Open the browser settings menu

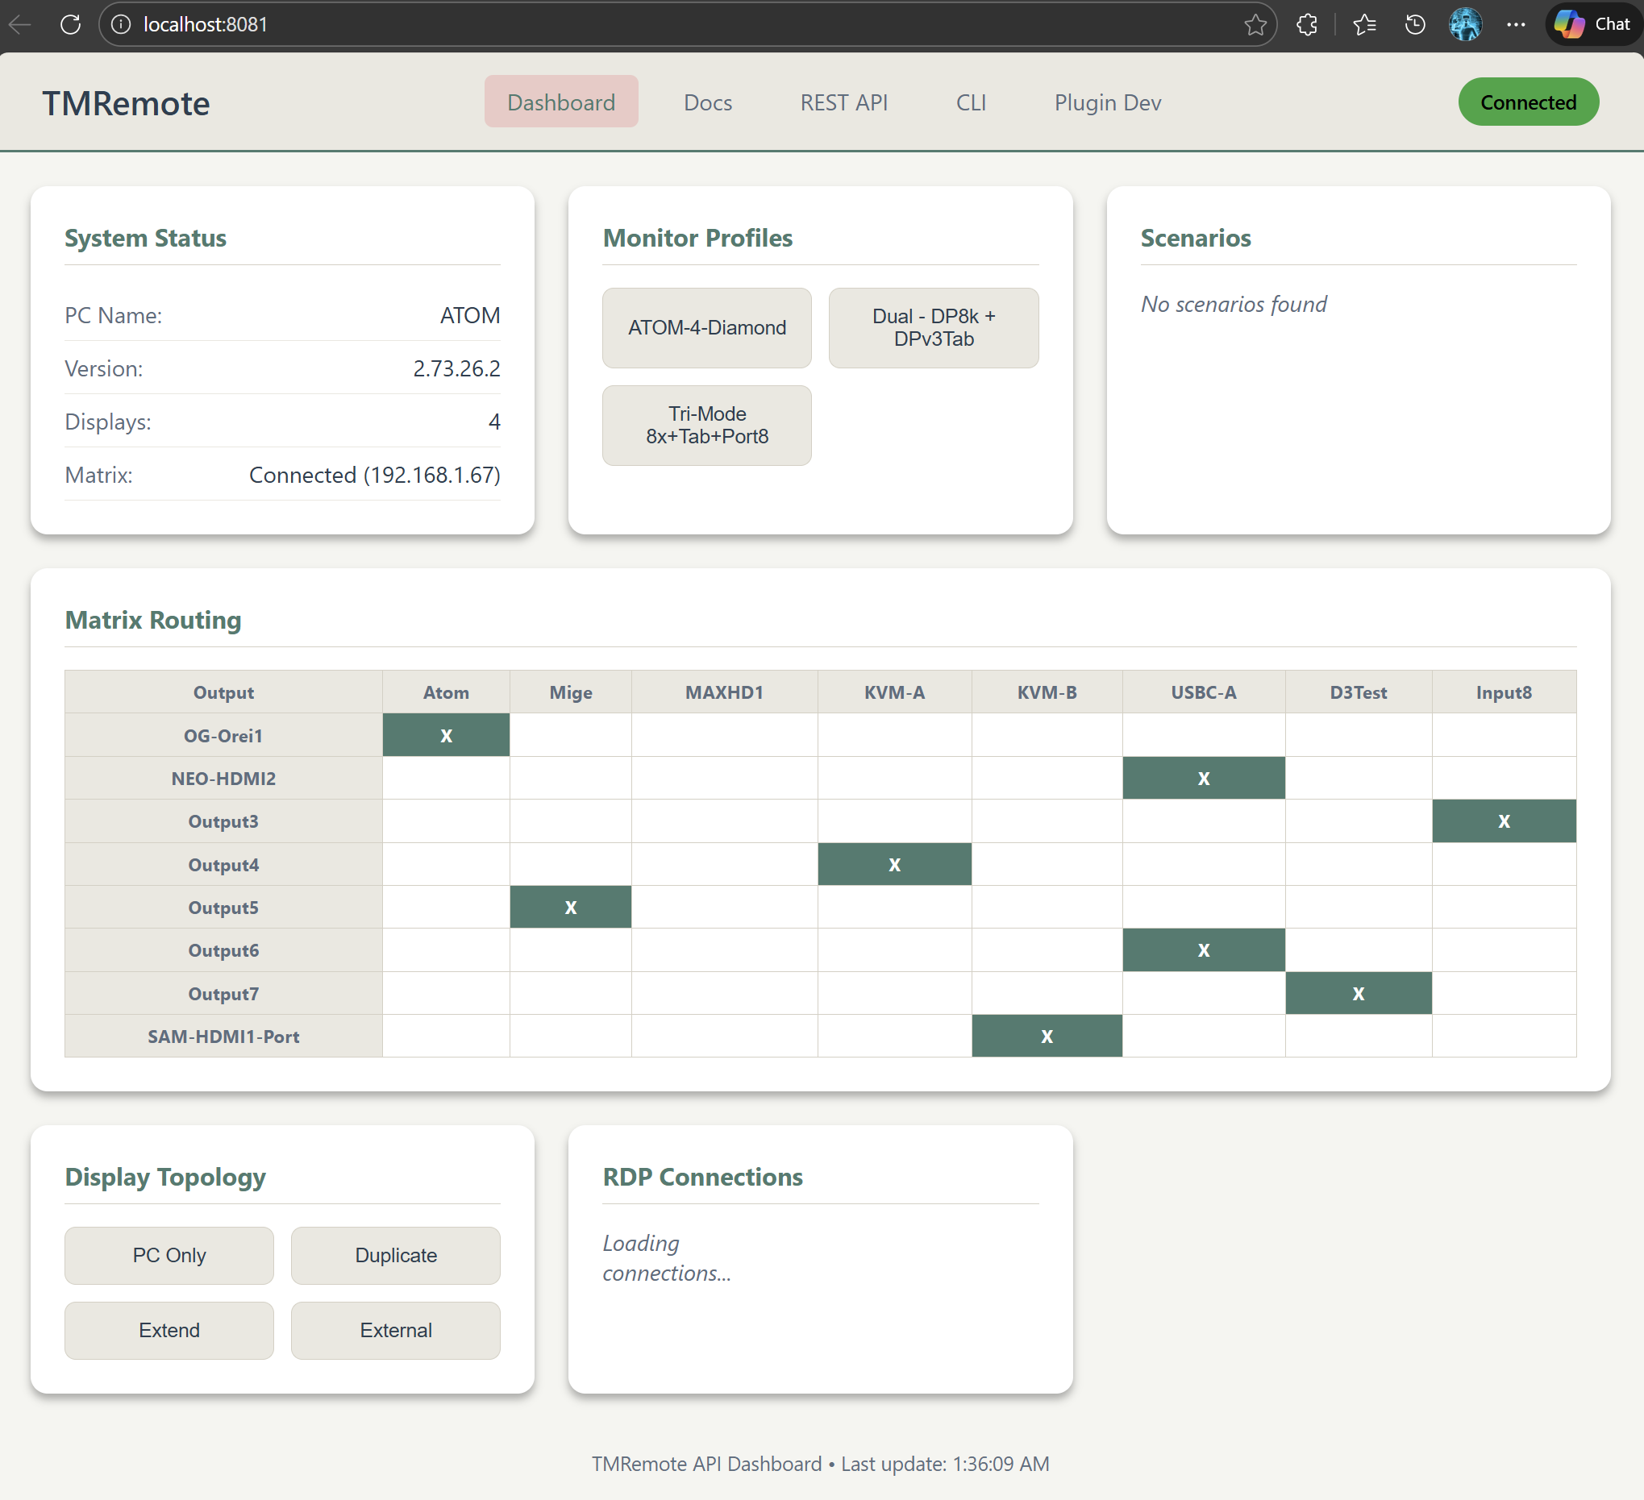(1516, 24)
